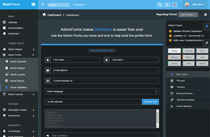
Task: Click the OS listbox scrollbar down arrow
Action: tap(158, 126)
